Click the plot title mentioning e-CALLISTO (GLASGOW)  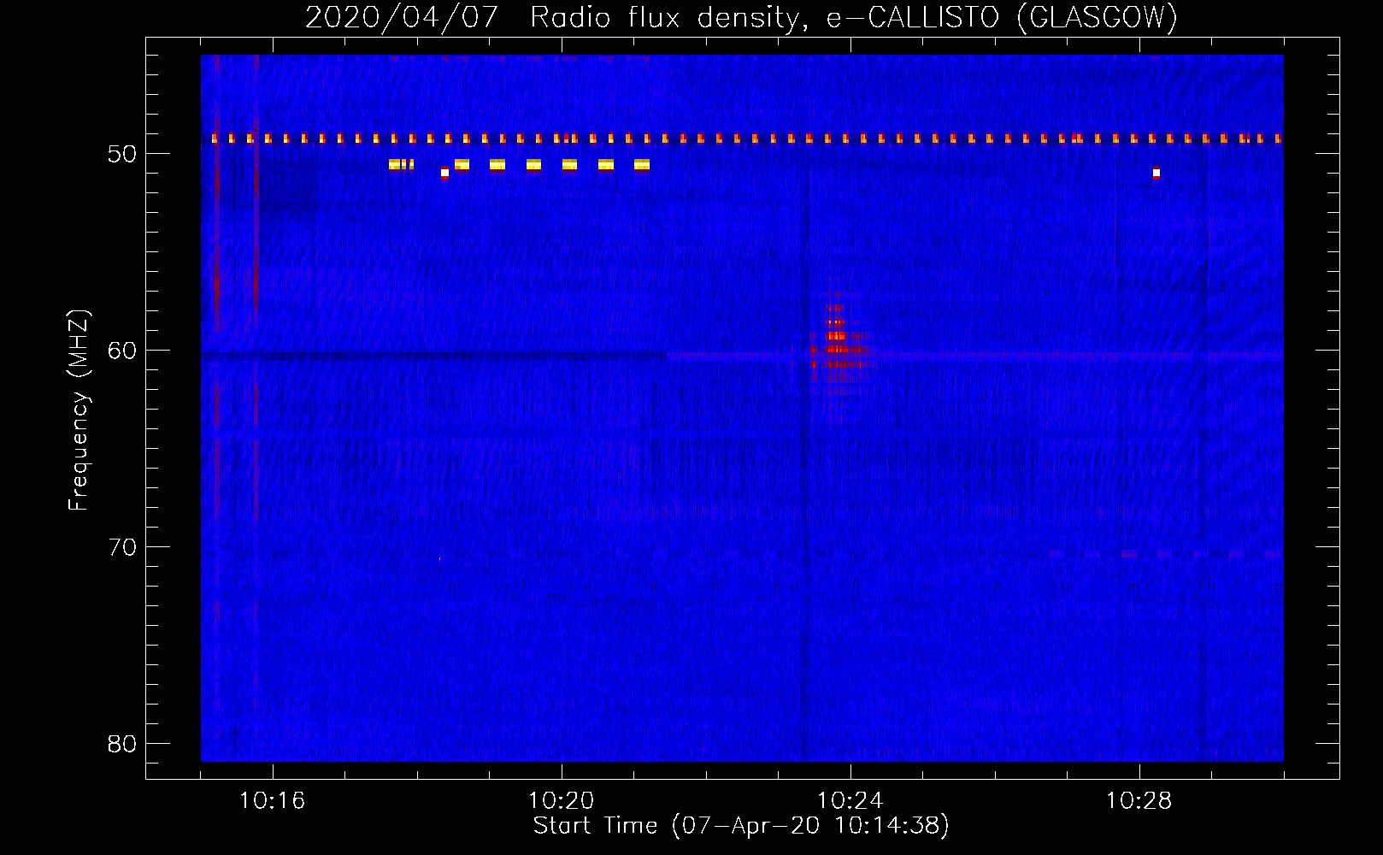pyautogui.click(x=741, y=17)
